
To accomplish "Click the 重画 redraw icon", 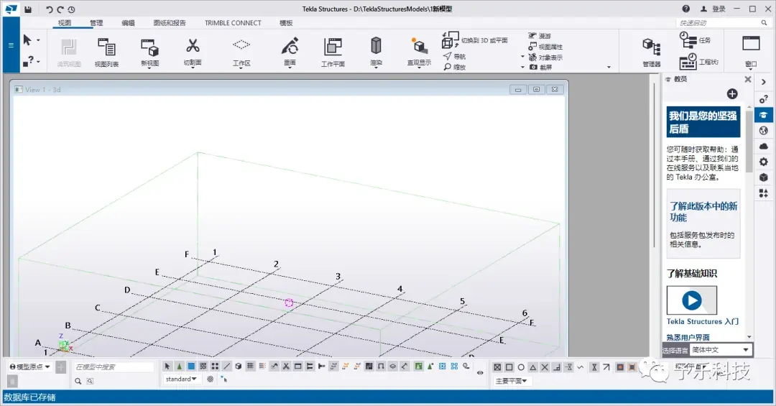I will click(x=290, y=47).
